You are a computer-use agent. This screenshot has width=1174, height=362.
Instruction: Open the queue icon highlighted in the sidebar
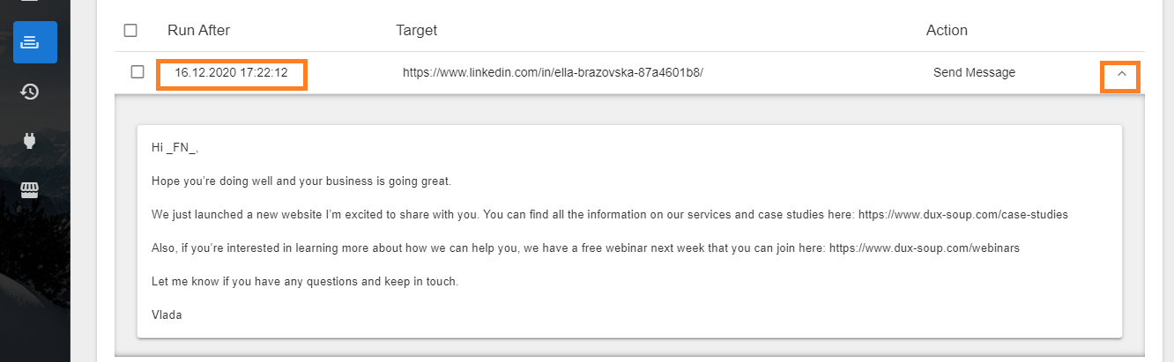[35, 42]
